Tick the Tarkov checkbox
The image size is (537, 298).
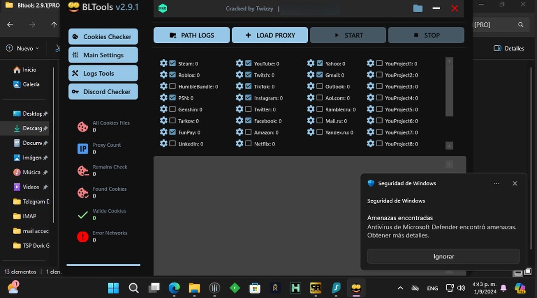tap(173, 121)
